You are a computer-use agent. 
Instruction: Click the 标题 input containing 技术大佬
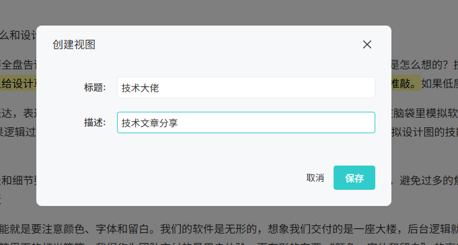pyautogui.click(x=246, y=87)
